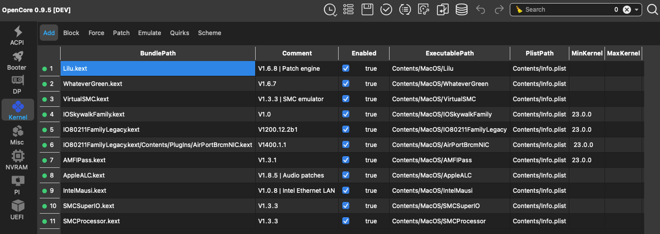Screen dimensions: 660x234
Task: Clear the search field with X button
Action: [x=627, y=10]
